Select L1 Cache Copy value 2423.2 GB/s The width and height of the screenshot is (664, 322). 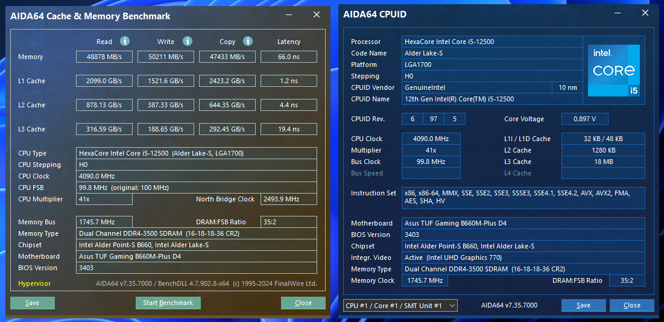tap(227, 81)
